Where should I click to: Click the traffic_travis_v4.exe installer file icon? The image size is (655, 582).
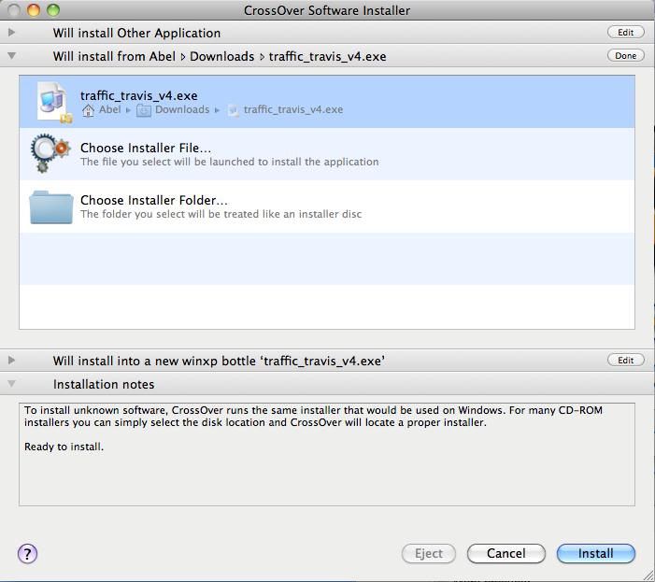(53, 102)
